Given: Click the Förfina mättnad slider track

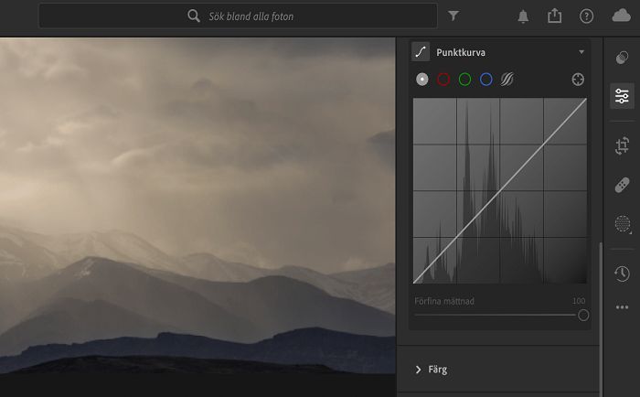Looking at the screenshot, I should 496,315.
